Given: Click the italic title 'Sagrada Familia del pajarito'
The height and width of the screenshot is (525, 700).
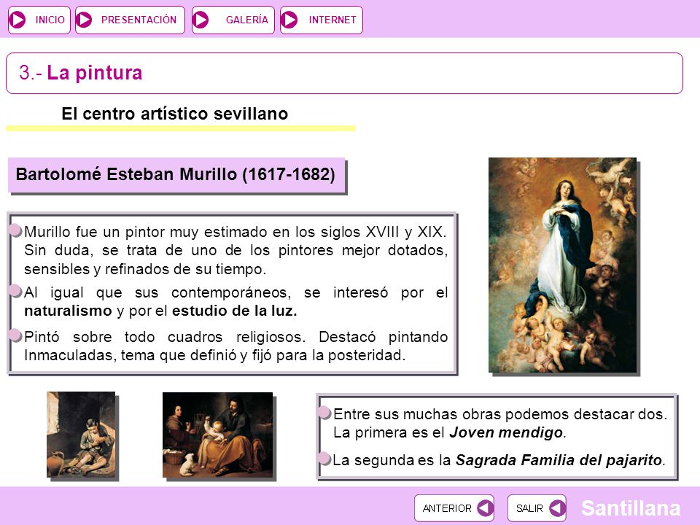Looking at the screenshot, I should 559,460.
